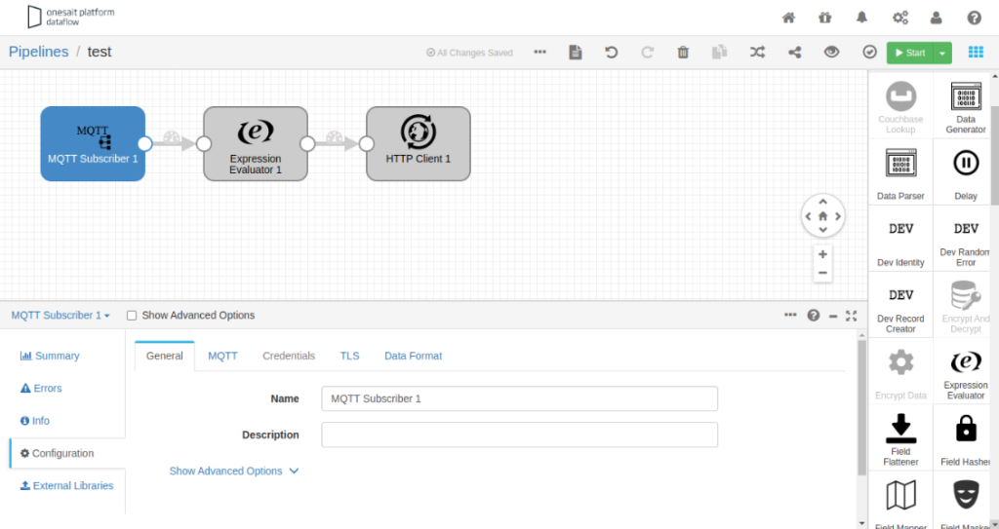This screenshot has height=529, width=999.
Task: Open the home page icon
Action: pos(788,18)
